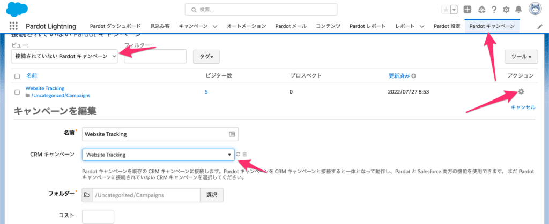Open the help question mark icon
549x224 pixels.
tap(494, 10)
